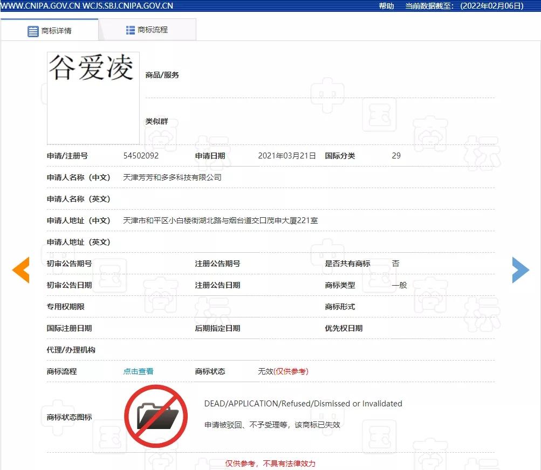
Task: Click the 专用权期限 label
Action: [x=66, y=307]
